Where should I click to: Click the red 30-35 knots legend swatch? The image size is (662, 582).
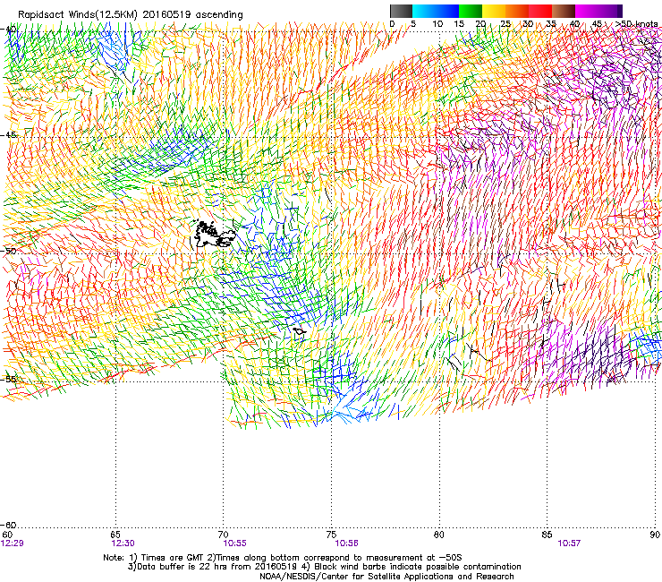coord(540,11)
